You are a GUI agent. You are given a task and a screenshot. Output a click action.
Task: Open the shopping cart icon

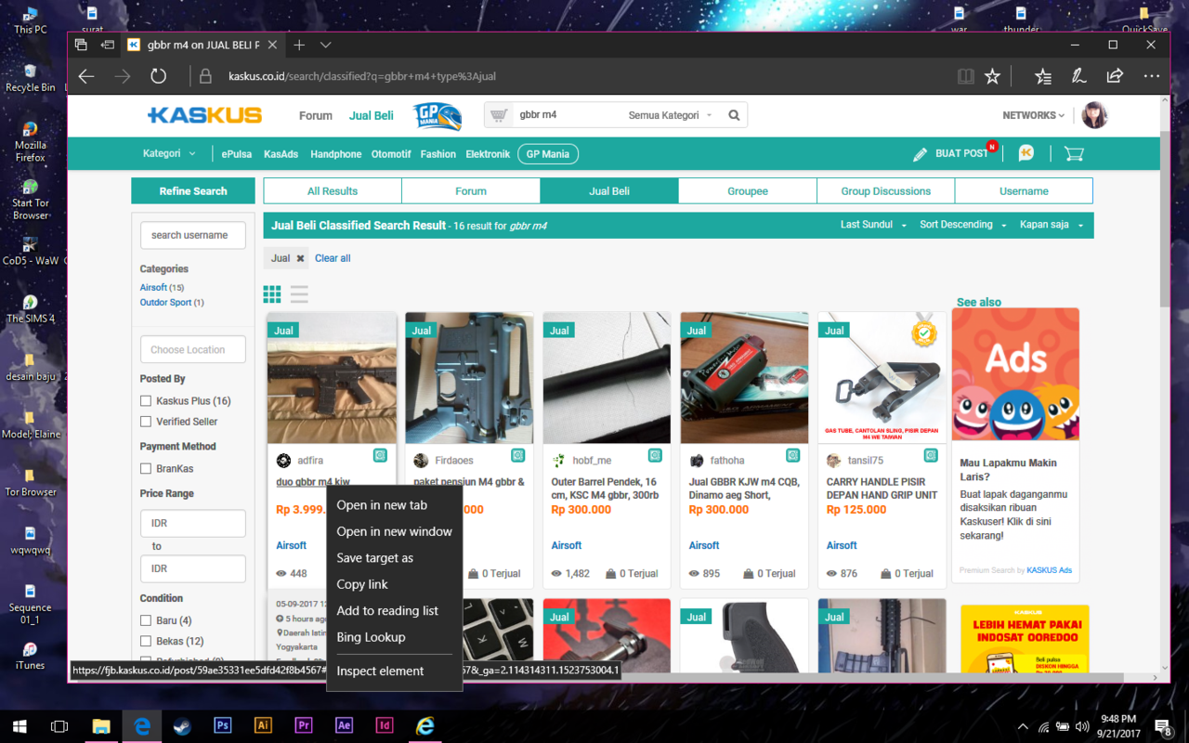(x=1075, y=154)
